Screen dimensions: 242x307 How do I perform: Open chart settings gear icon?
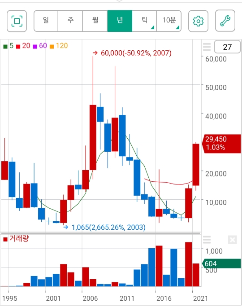198,21
